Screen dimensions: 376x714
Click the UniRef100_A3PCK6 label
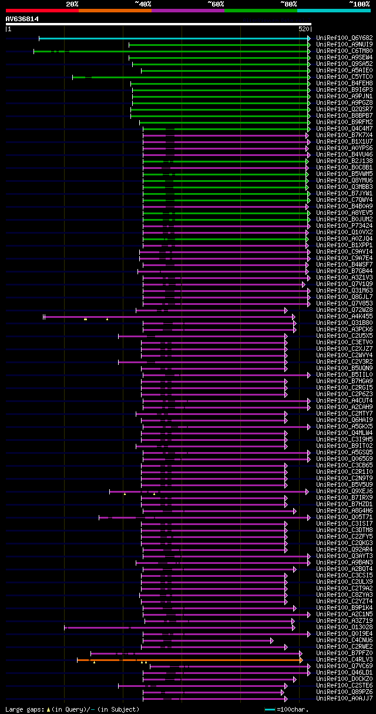(x=344, y=330)
